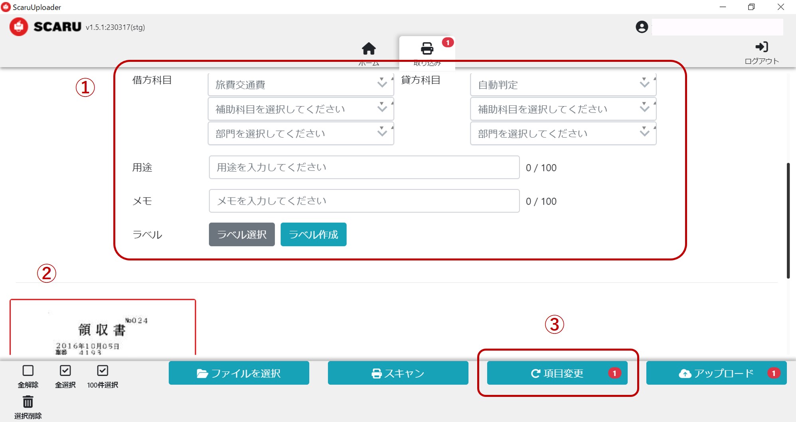Click the ファイルを選択 button
The width and height of the screenshot is (796, 422).
pos(239,373)
